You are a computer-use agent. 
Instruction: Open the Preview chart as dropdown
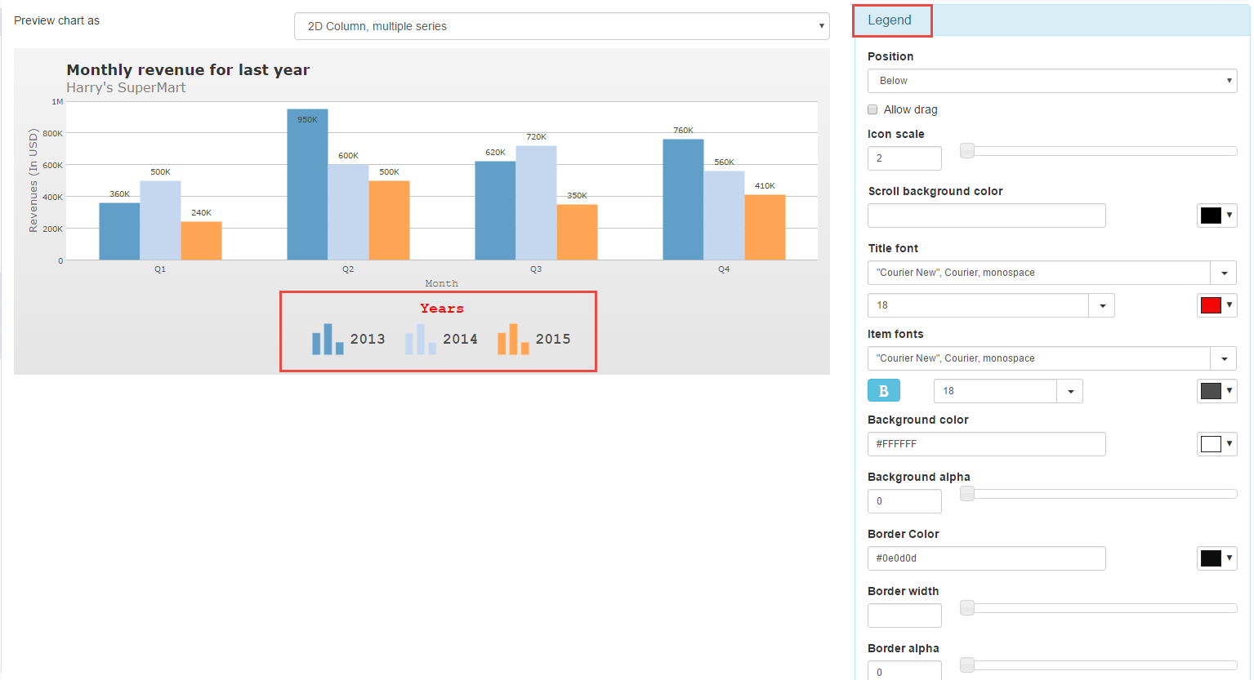click(561, 26)
